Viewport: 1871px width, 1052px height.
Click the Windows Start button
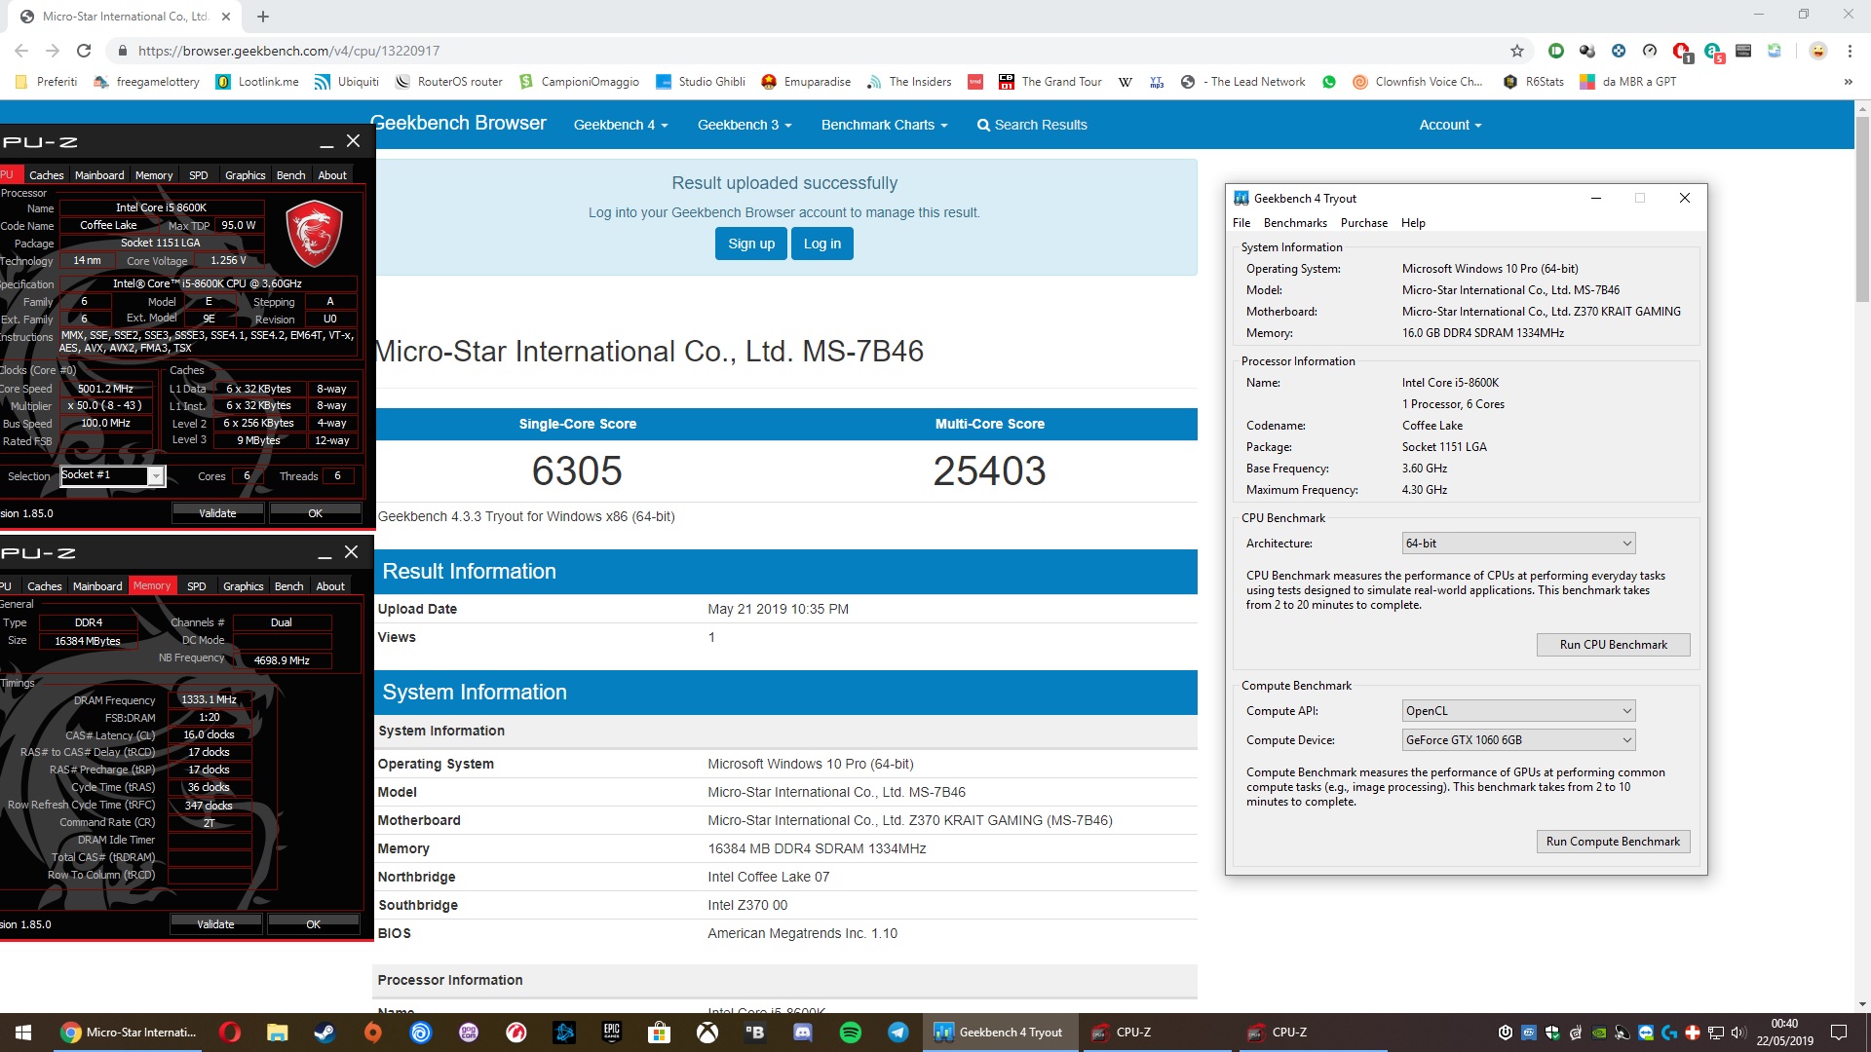[23, 1033]
